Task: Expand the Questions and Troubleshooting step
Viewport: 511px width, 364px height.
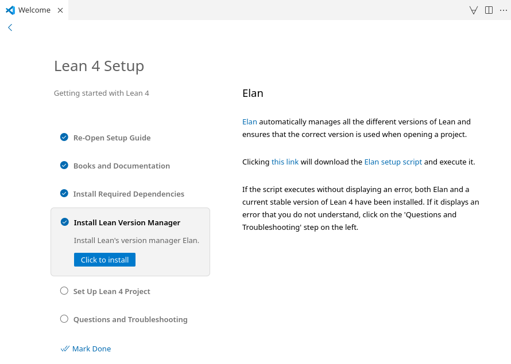Action: point(130,319)
